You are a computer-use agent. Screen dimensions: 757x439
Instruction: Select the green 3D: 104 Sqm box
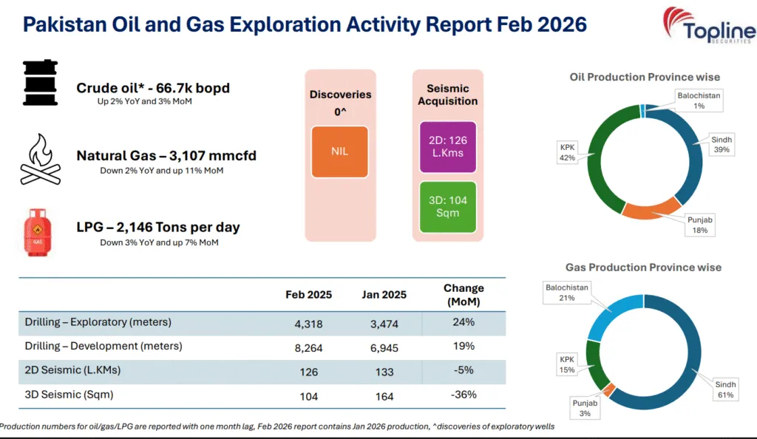coord(448,207)
